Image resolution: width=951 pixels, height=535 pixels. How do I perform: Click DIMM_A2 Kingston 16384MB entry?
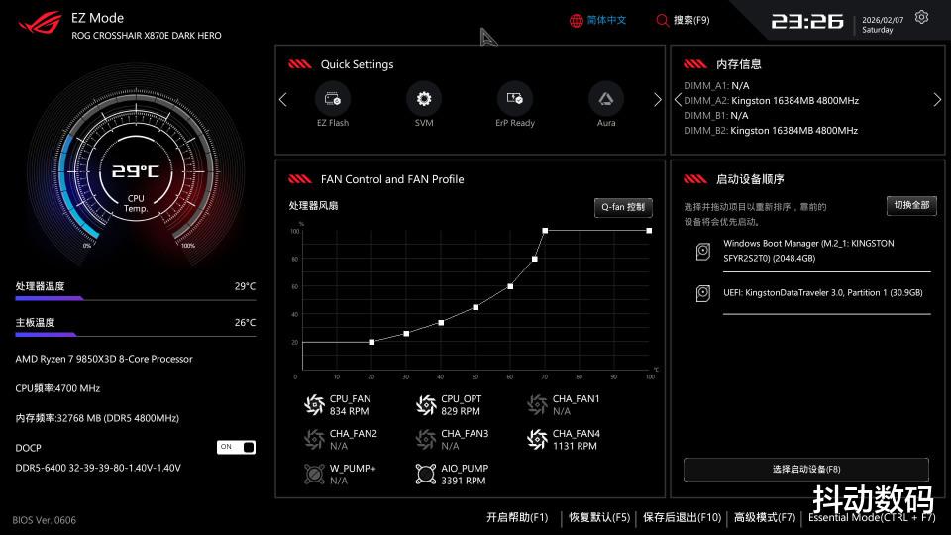tap(771, 101)
